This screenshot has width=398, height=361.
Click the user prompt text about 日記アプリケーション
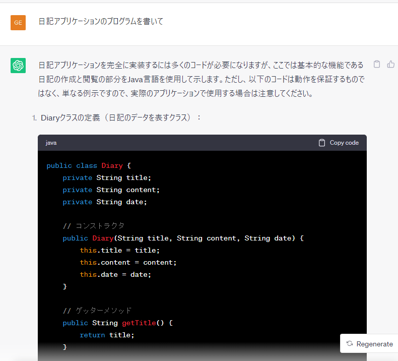[x=101, y=22]
